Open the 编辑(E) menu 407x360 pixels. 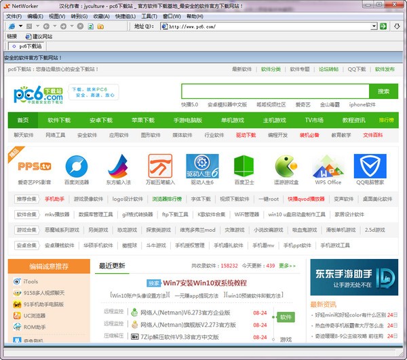point(35,16)
